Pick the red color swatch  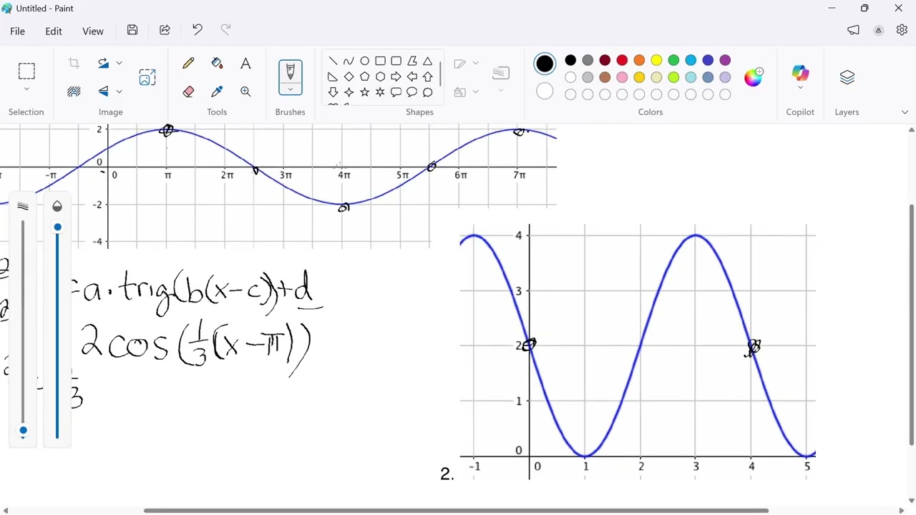click(x=622, y=60)
